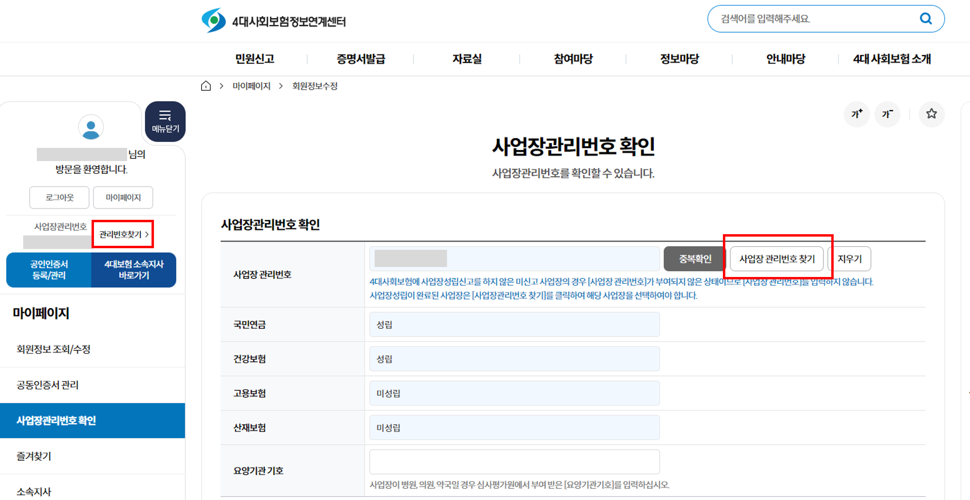Decrease font size with 가- icon
This screenshot has width=970, height=500.
pos(887,114)
